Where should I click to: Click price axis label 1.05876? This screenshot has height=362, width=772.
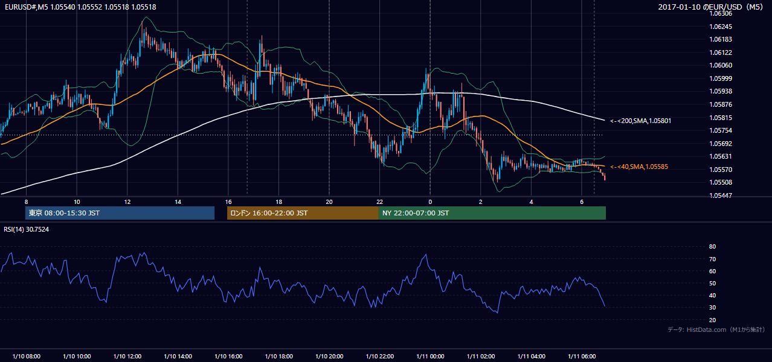click(721, 104)
